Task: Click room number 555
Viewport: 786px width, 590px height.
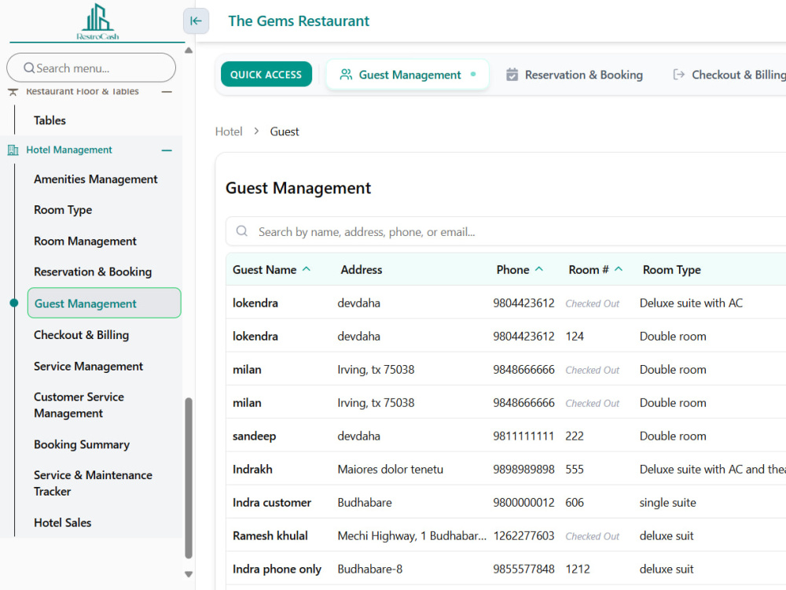Action: click(575, 469)
